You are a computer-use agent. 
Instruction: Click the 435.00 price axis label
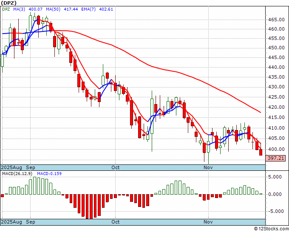[276, 77]
